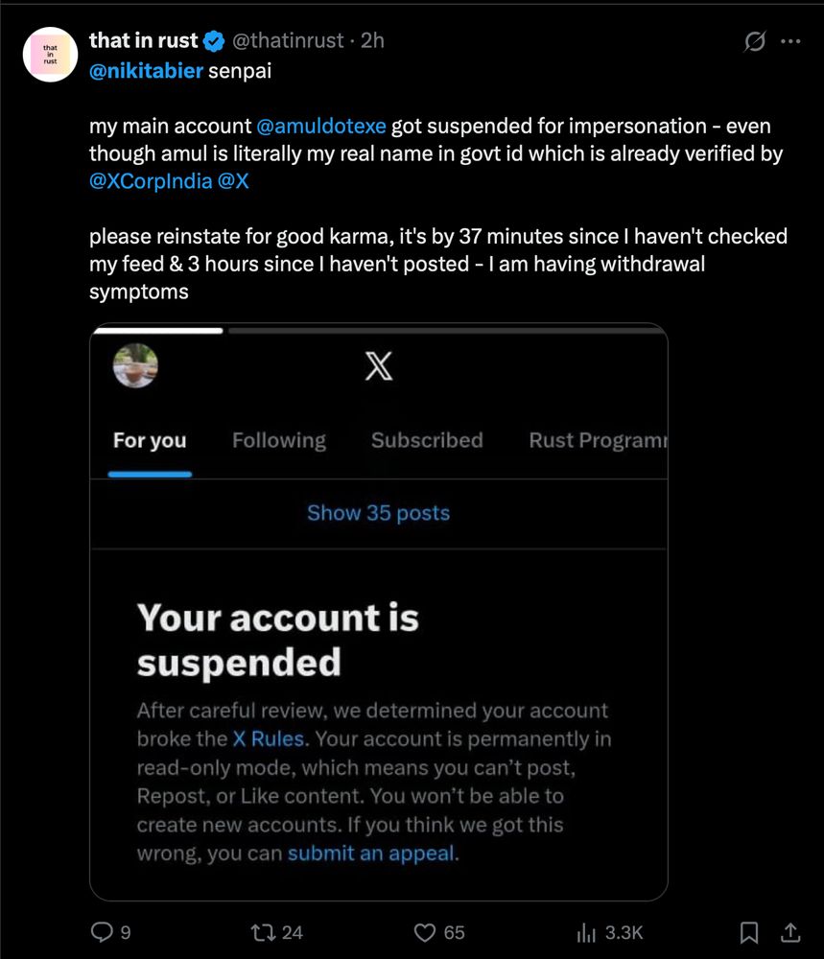Switch to the Following tab
824x959 pixels.
(x=279, y=440)
